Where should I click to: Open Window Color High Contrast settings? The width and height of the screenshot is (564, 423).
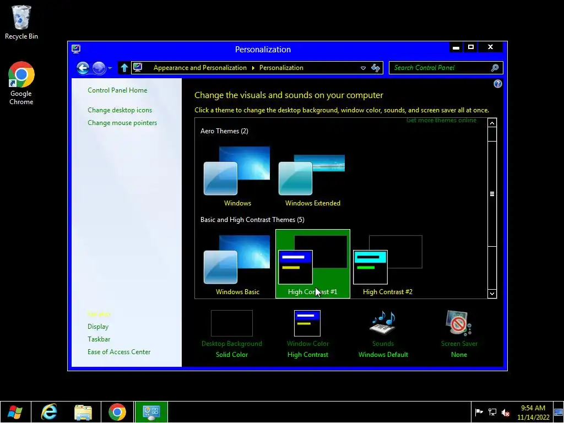(307, 334)
